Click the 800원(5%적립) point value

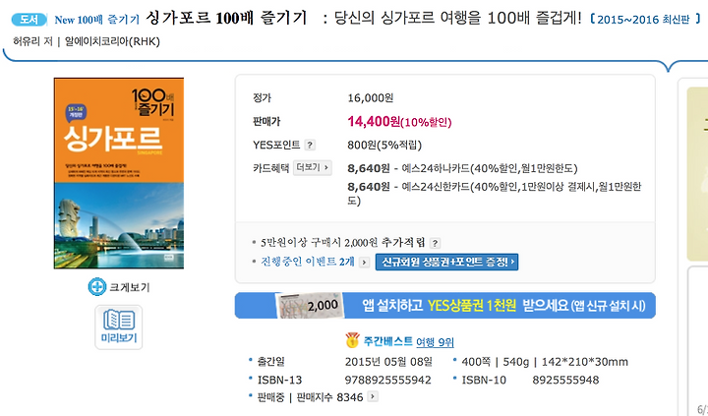click(x=384, y=145)
